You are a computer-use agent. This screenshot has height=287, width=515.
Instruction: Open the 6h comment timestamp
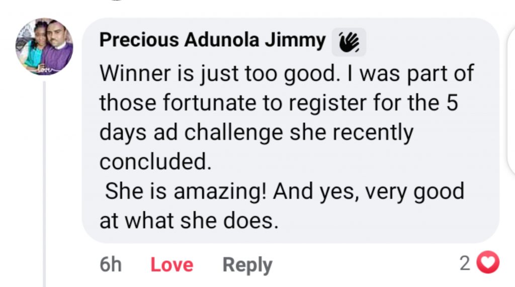click(x=110, y=265)
